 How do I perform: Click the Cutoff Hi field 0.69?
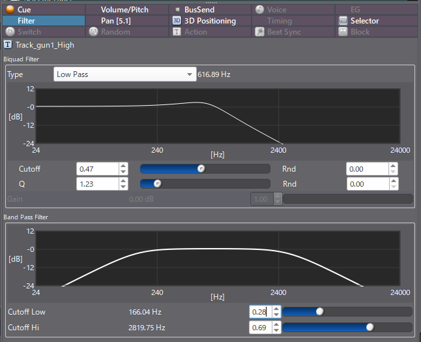[261, 328]
